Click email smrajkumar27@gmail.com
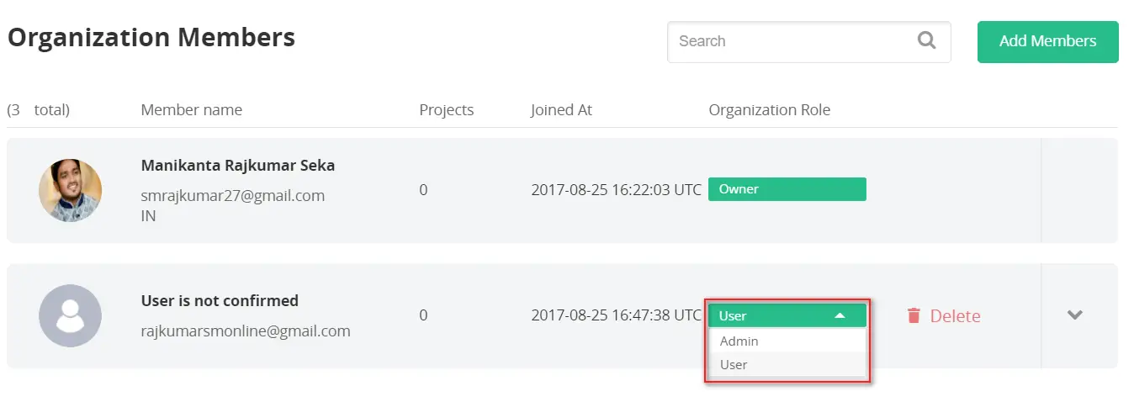 (232, 195)
